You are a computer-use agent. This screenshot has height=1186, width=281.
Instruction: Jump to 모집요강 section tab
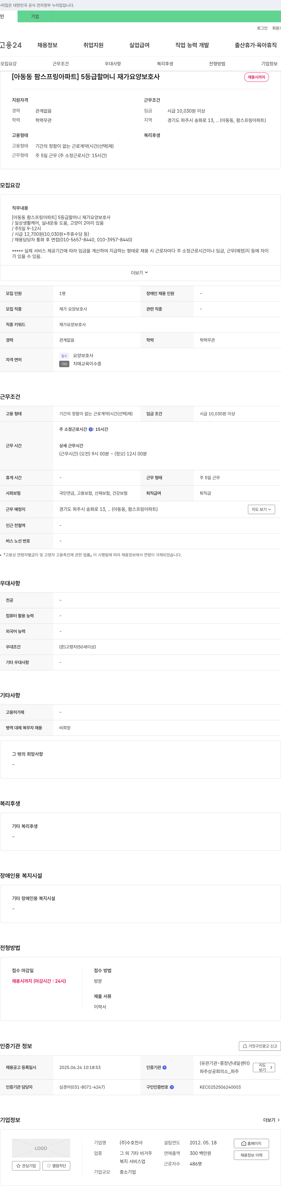[x=8, y=64]
